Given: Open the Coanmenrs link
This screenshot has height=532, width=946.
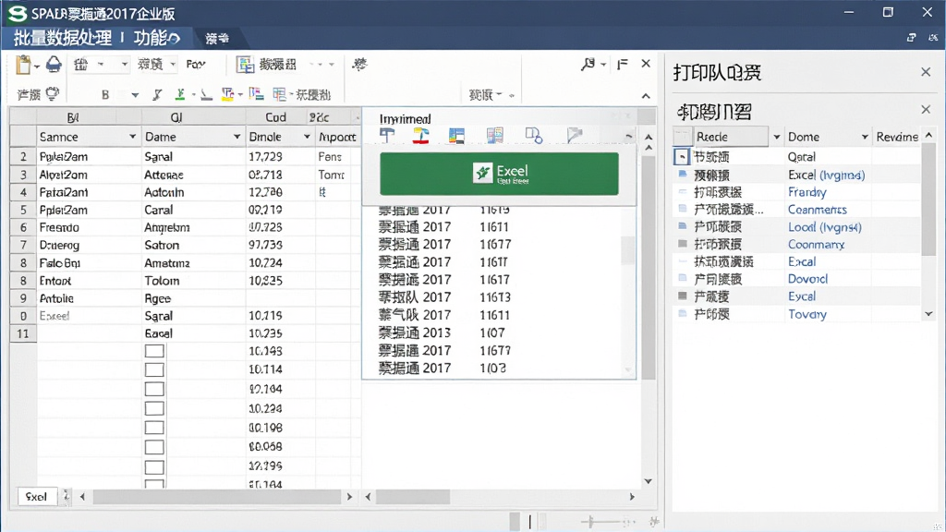Looking at the screenshot, I should 817,210.
